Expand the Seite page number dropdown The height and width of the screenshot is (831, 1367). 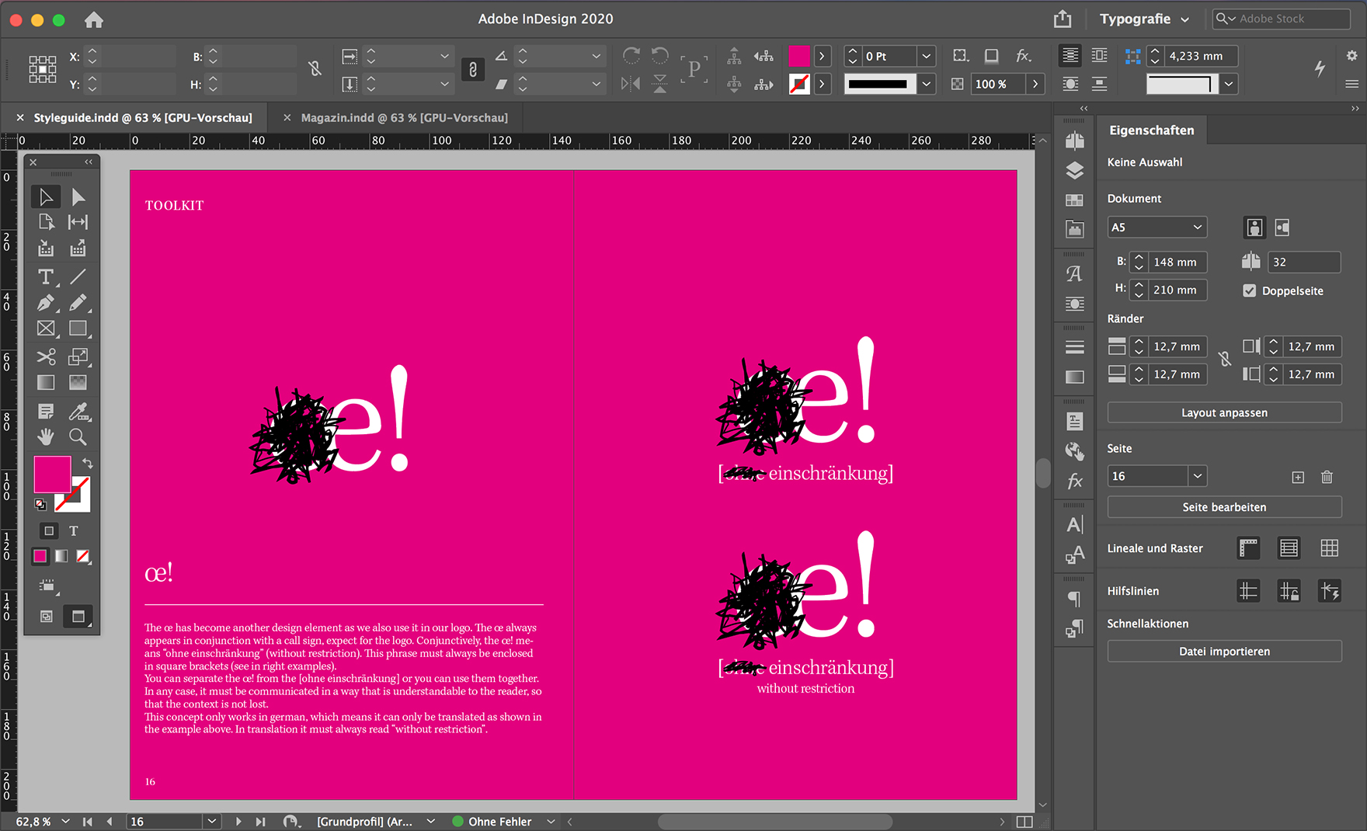pos(1197,476)
